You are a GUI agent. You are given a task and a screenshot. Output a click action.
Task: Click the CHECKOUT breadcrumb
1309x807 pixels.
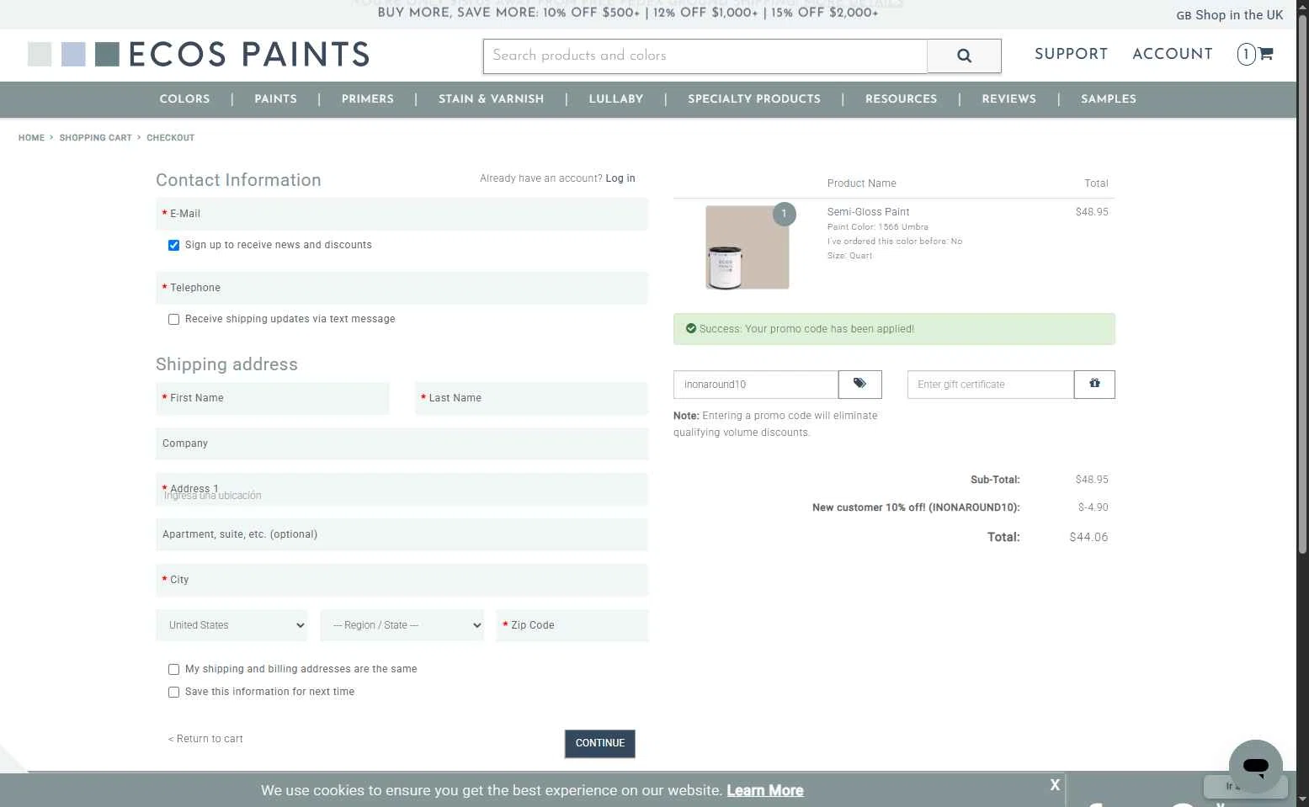(x=170, y=138)
